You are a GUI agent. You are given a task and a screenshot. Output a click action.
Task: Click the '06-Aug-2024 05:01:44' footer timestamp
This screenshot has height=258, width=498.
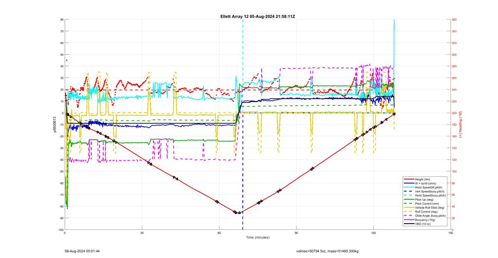(x=82, y=251)
